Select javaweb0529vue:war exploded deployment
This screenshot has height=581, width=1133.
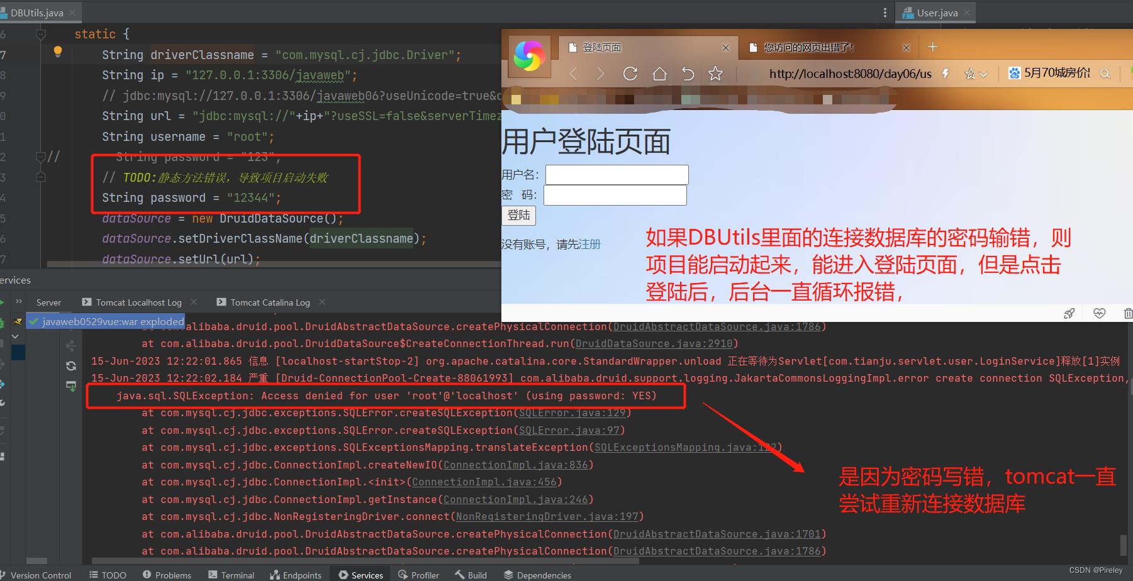[x=106, y=321]
